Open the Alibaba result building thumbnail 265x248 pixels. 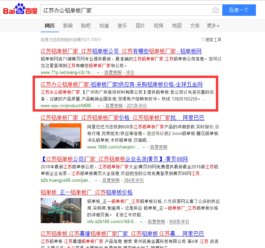tap(61, 136)
